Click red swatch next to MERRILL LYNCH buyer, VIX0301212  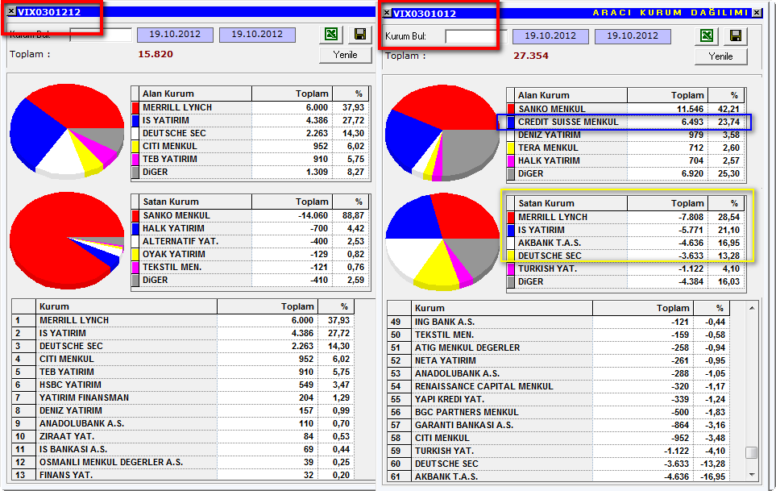pos(135,107)
